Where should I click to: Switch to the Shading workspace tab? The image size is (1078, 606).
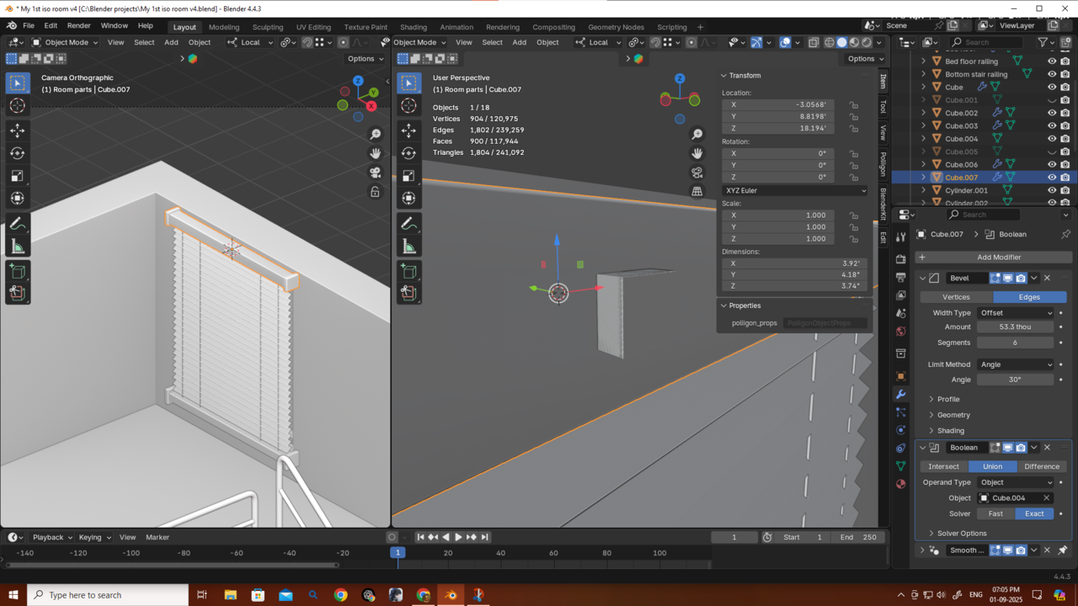[413, 27]
